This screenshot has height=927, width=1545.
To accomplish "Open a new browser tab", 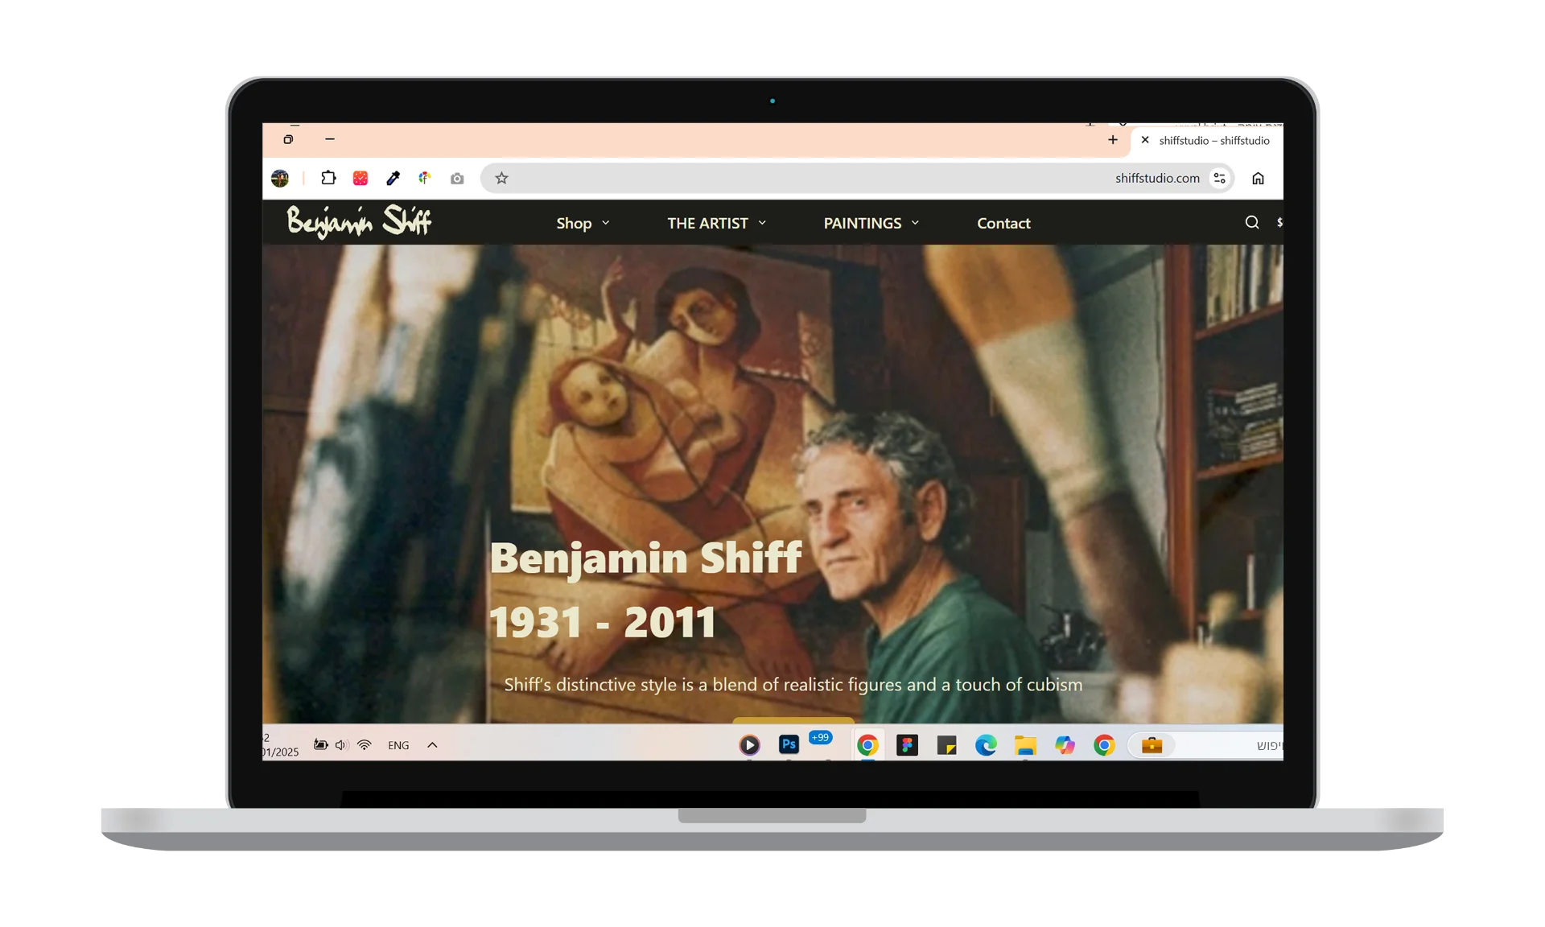I will click(1113, 140).
